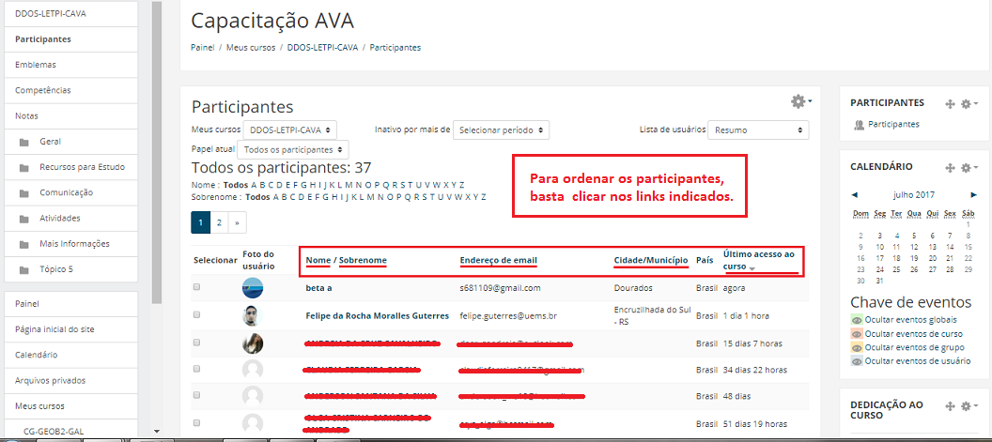Open beta a participant profile
The width and height of the screenshot is (992, 442).
point(318,288)
